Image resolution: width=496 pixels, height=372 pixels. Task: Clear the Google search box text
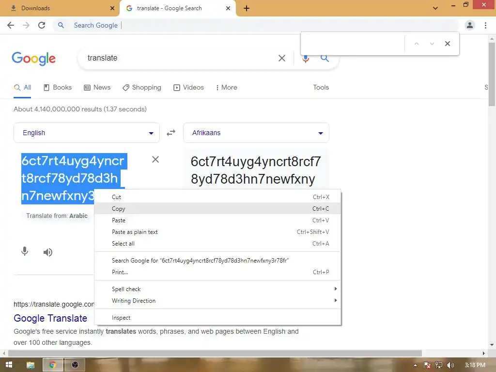[282, 58]
